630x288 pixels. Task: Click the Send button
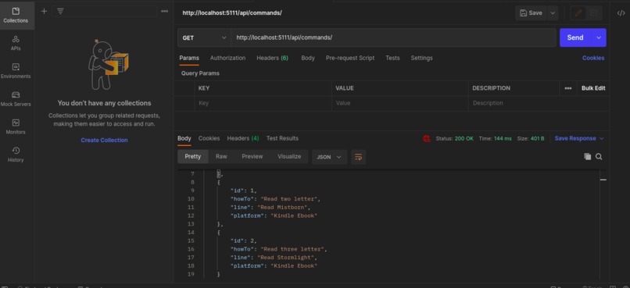(575, 37)
